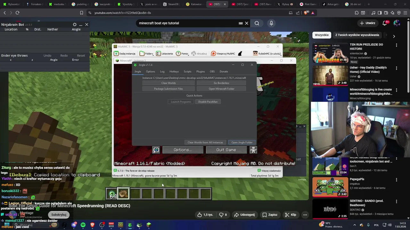Open options menu for TEN RUN PRZEJDZIE video
This screenshot has width=410, height=230.
pyautogui.click(x=397, y=45)
